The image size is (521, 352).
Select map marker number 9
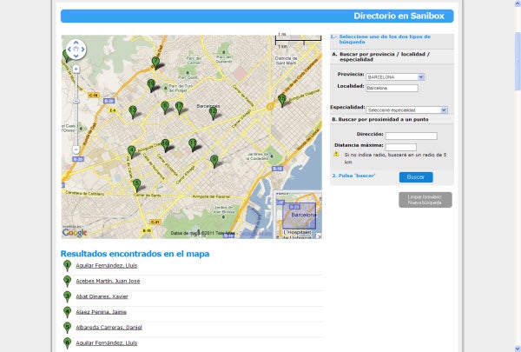pos(214,161)
